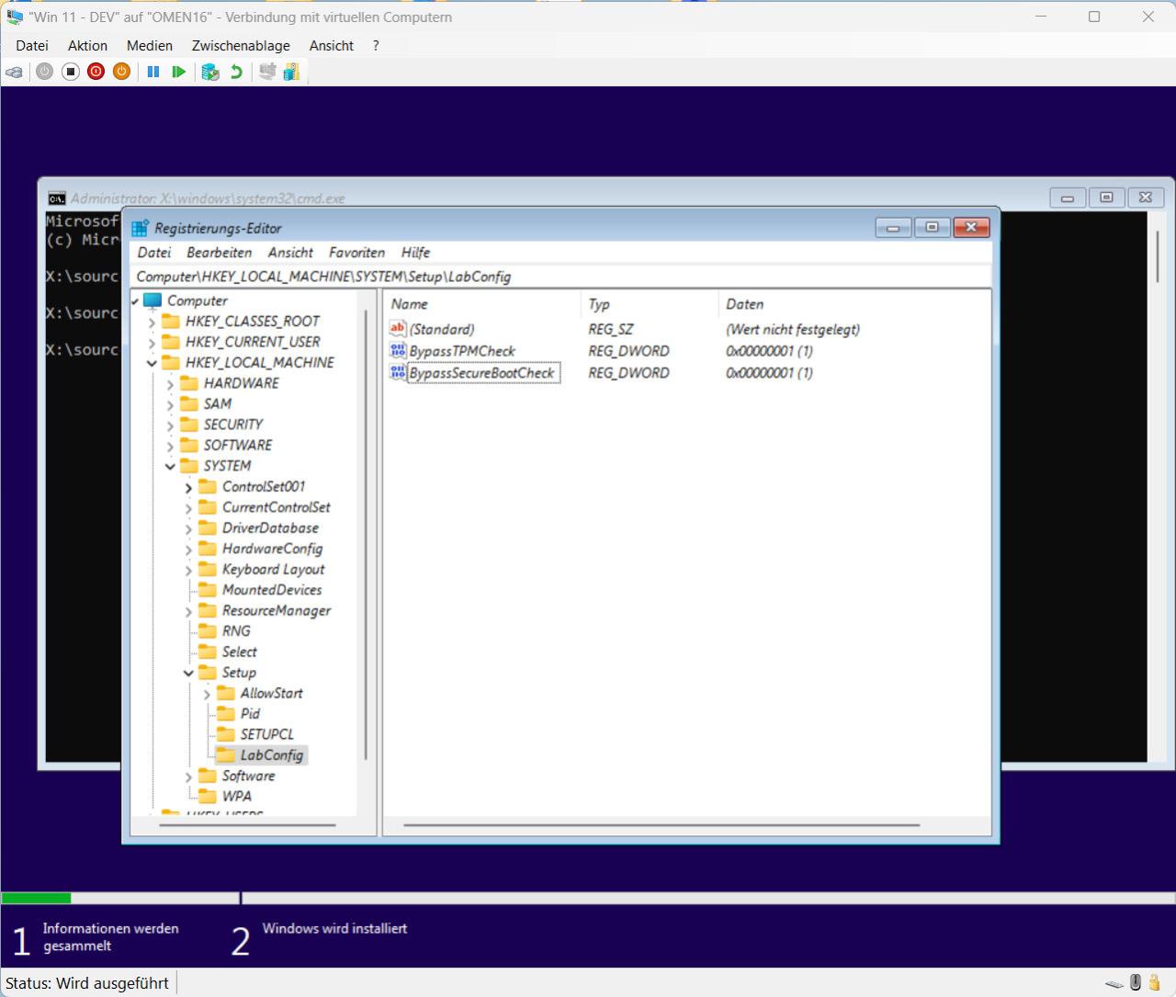Open Bearbeiten menu in Registrierungs-Editor
Screen dimensions: 1176x997
(219, 252)
